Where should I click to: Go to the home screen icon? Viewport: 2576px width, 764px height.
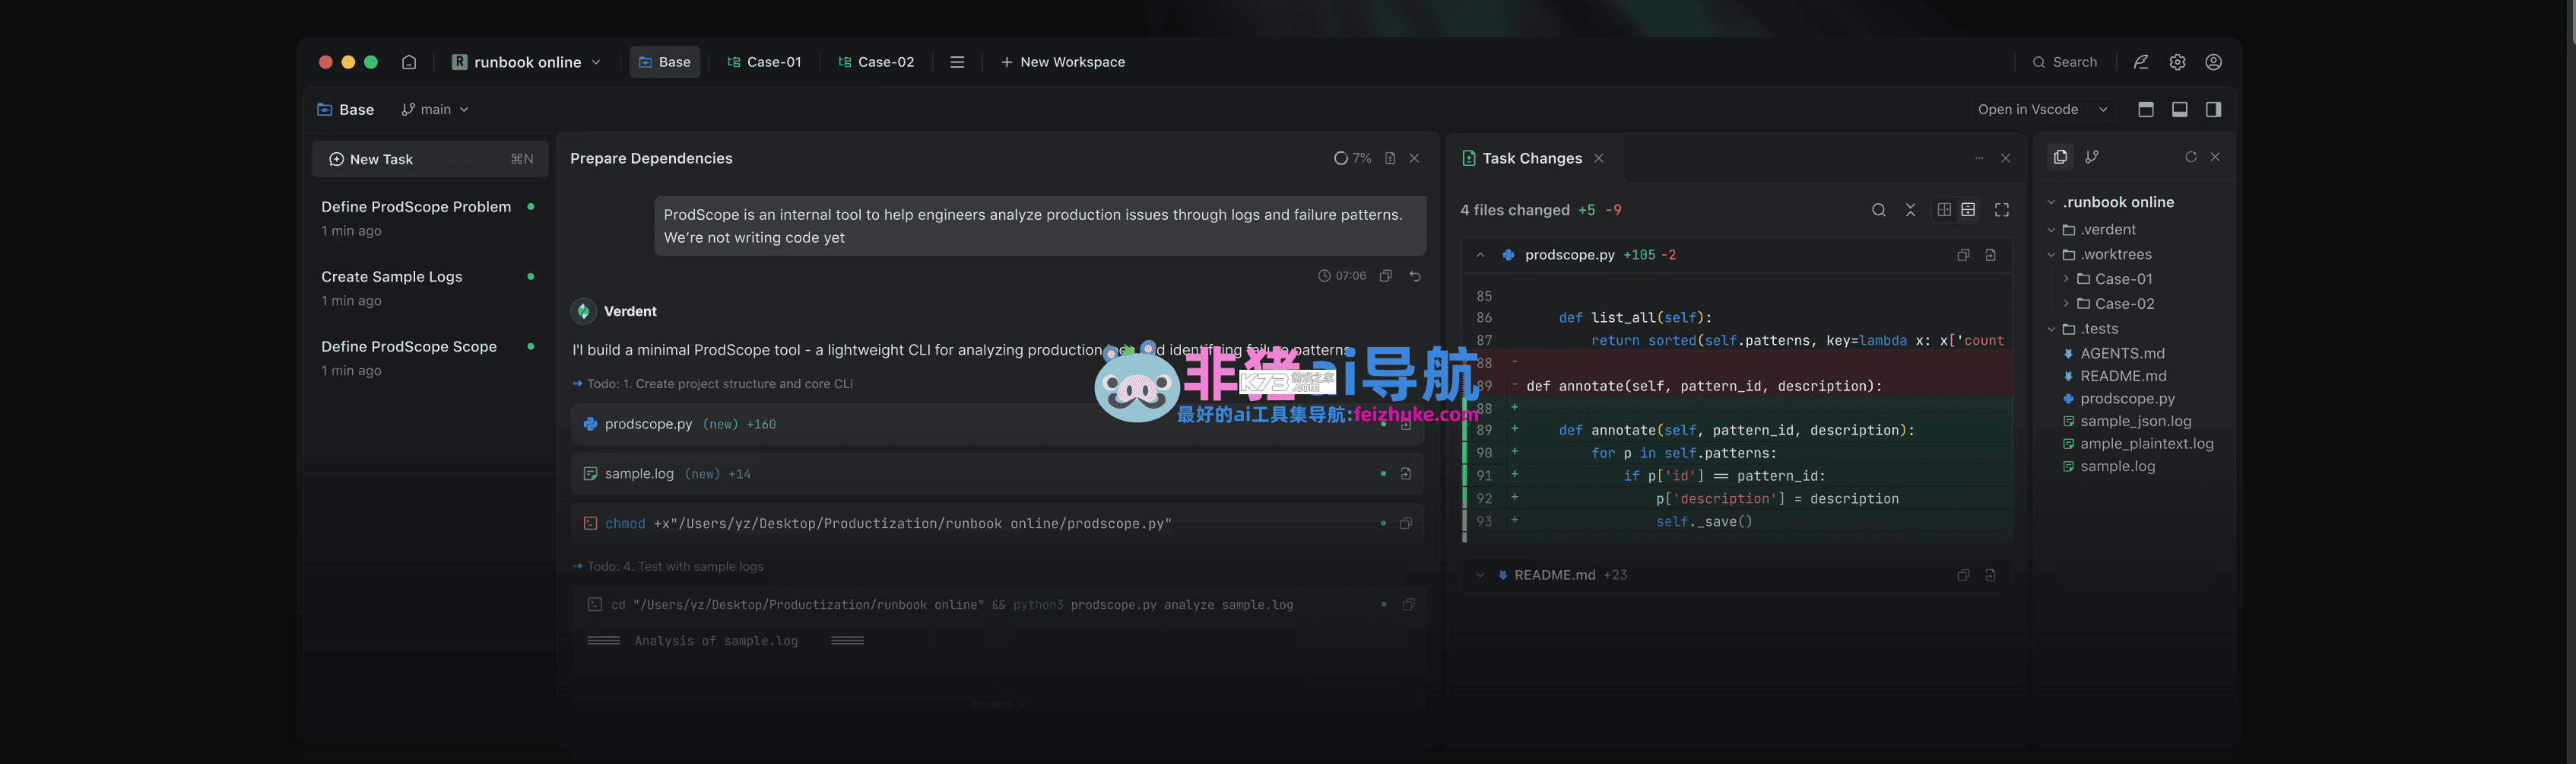[409, 62]
